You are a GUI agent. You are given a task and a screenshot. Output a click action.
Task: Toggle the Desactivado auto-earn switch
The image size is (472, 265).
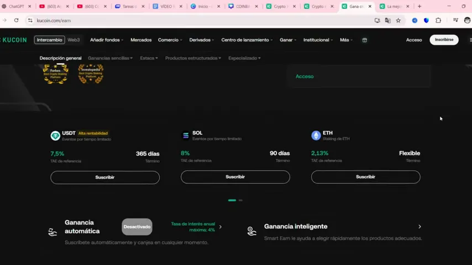click(x=137, y=227)
